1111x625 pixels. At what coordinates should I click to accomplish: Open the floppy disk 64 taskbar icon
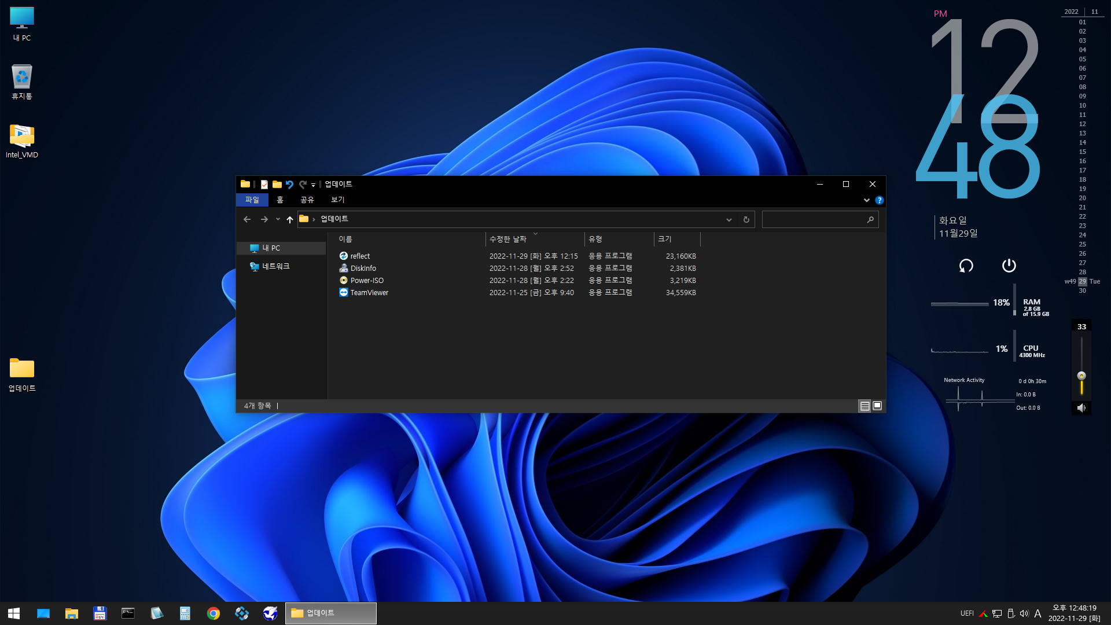100,613
